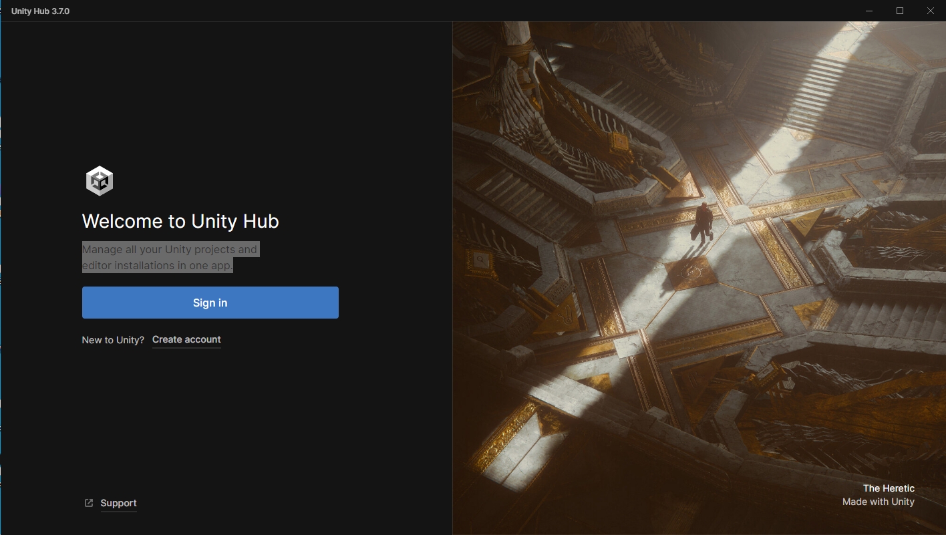946x535 pixels.
Task: Click the 'editor installations in one app.' line
Action: 158,265
